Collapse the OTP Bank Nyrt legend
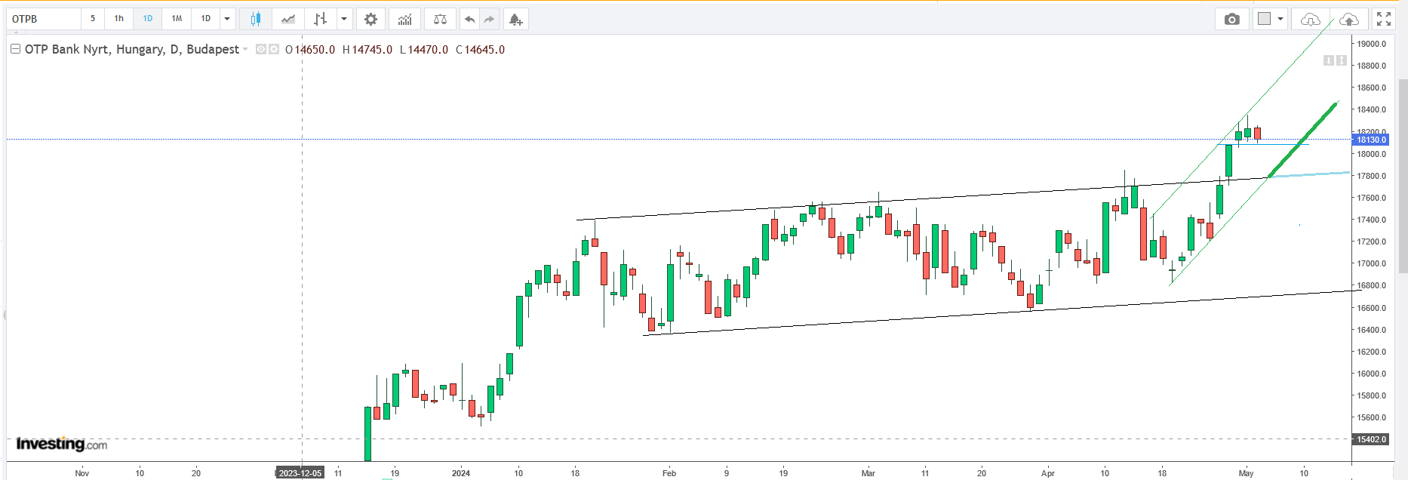This screenshot has width=1408, height=480. 15,49
